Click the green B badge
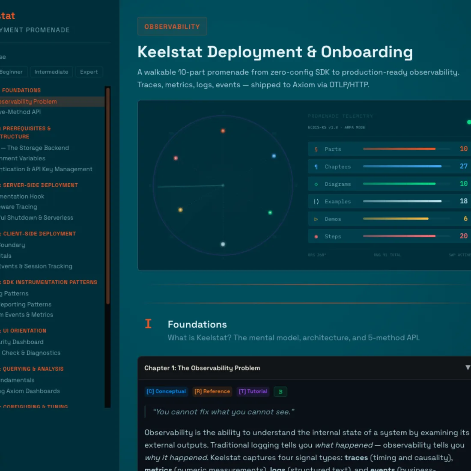 280,391
